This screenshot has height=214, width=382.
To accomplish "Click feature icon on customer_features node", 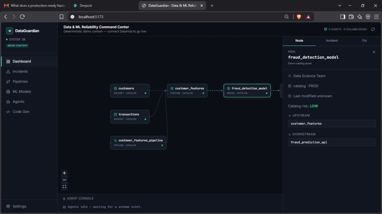I will (172, 89).
